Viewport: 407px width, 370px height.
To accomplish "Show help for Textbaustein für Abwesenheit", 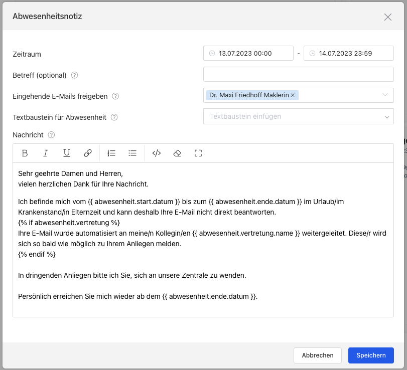I will tap(114, 117).
